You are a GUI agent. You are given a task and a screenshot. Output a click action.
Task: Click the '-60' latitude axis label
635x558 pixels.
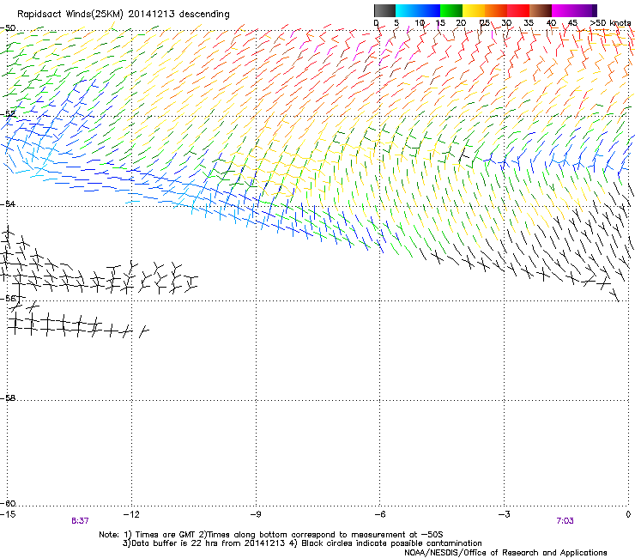pyautogui.click(x=8, y=503)
